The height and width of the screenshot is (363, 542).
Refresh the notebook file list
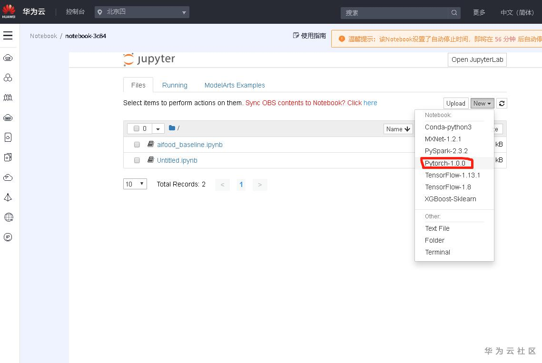point(502,103)
